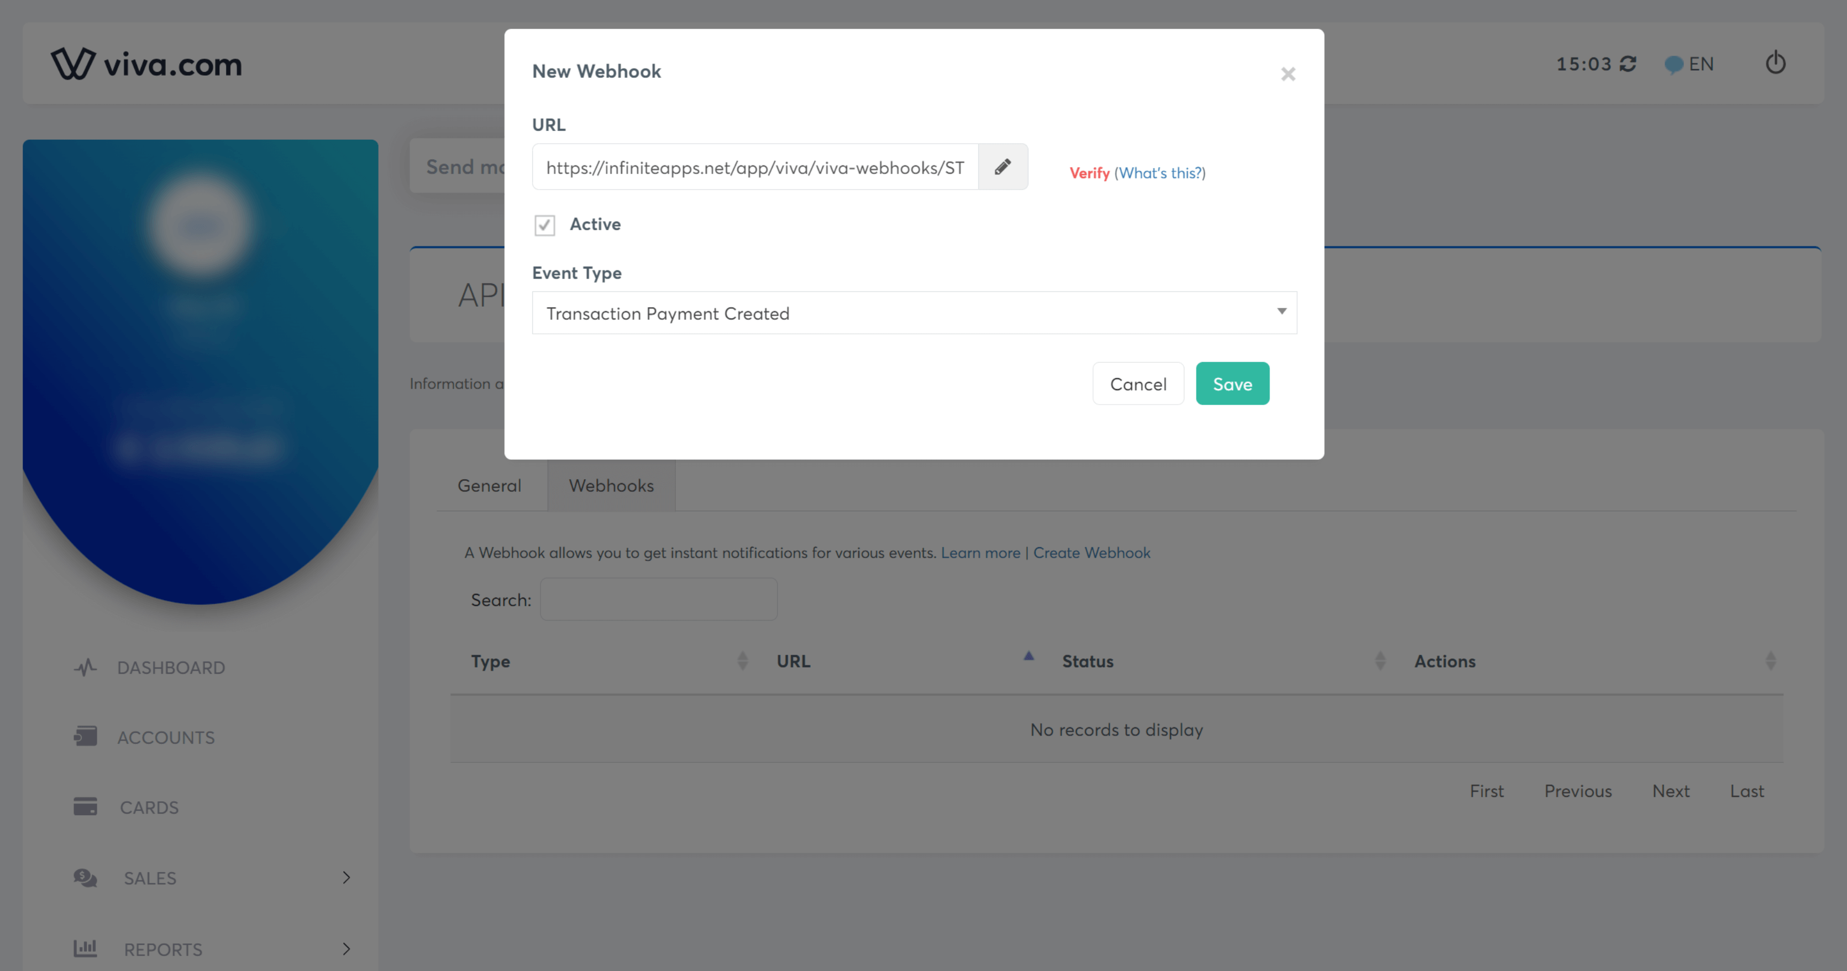The height and width of the screenshot is (971, 1847).
Task: Click the power logout icon
Action: (x=1775, y=62)
